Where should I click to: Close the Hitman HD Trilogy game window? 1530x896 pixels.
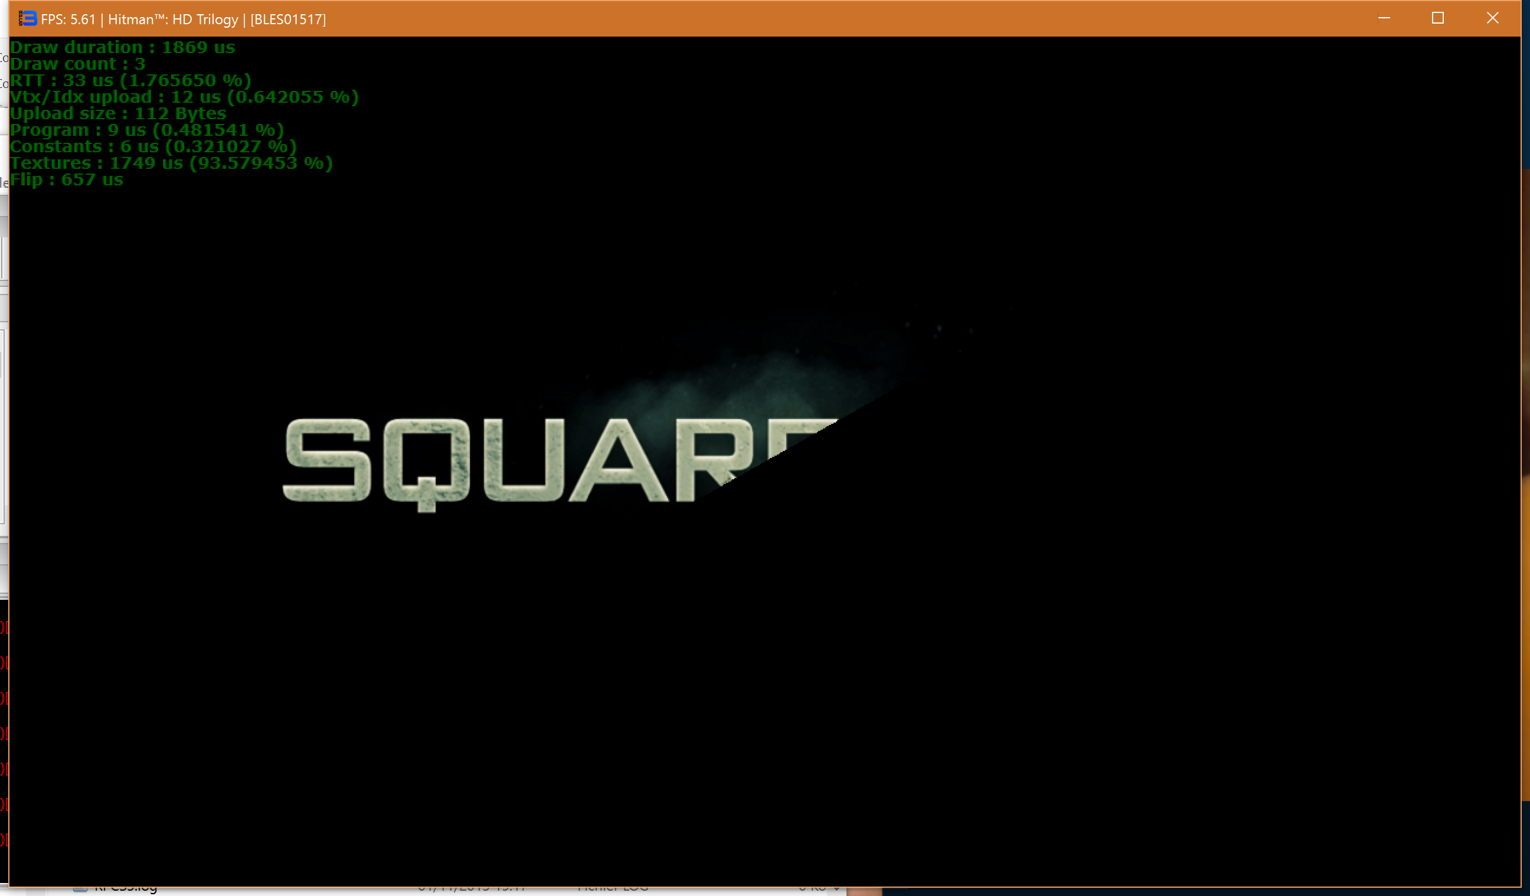tap(1492, 18)
